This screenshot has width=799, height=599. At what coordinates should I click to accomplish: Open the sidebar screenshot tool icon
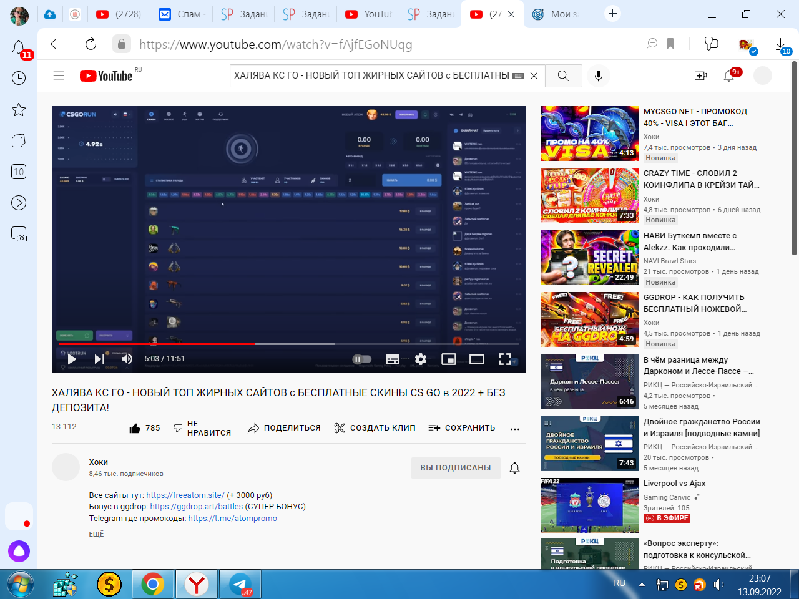click(19, 234)
